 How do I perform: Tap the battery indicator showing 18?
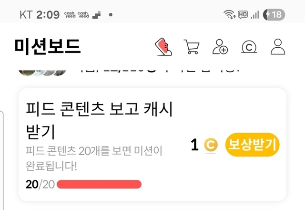(x=274, y=15)
